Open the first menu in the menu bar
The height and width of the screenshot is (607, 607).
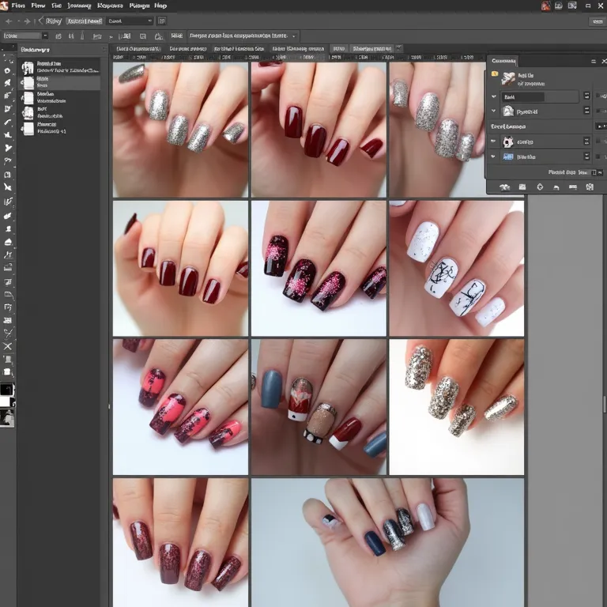pyautogui.click(x=18, y=6)
